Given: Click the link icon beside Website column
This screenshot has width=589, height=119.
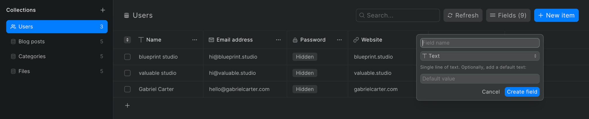Looking at the screenshot, I should [356, 40].
